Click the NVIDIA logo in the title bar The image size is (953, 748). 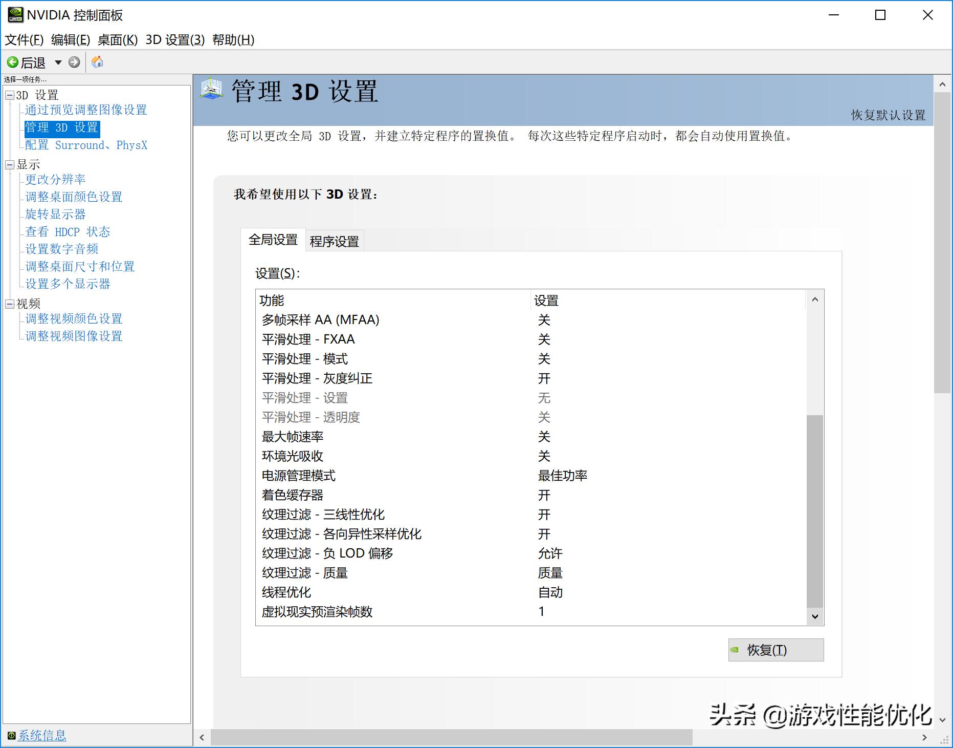point(16,14)
